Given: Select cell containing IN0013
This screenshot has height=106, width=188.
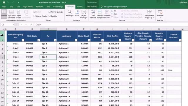Looking at the screenshot, I should click(x=32, y=96).
